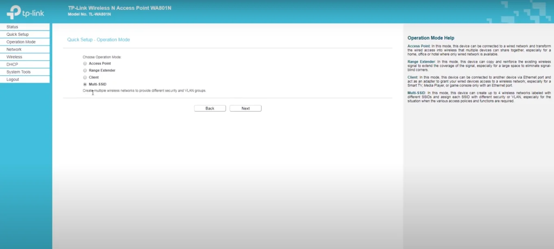
Task: Open the Status menu item
Action: (x=12, y=27)
